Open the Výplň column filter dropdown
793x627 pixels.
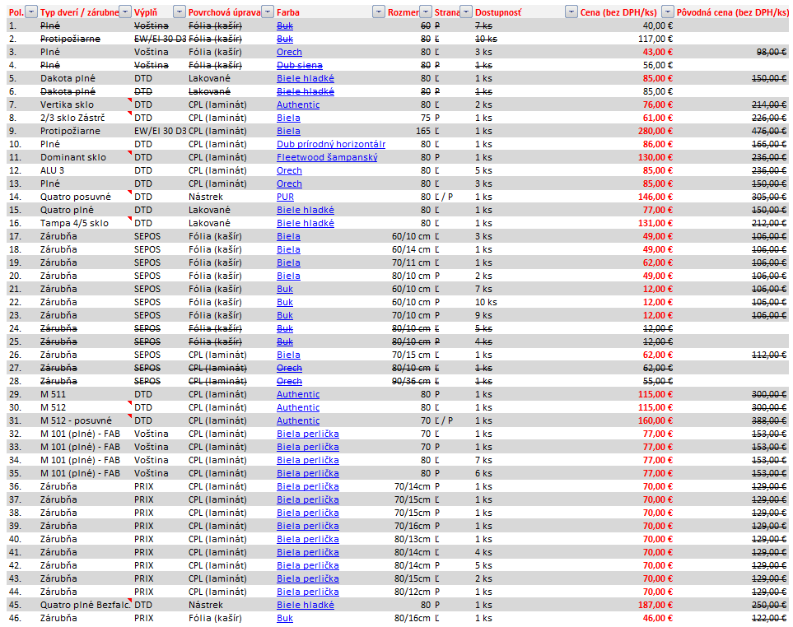click(180, 12)
